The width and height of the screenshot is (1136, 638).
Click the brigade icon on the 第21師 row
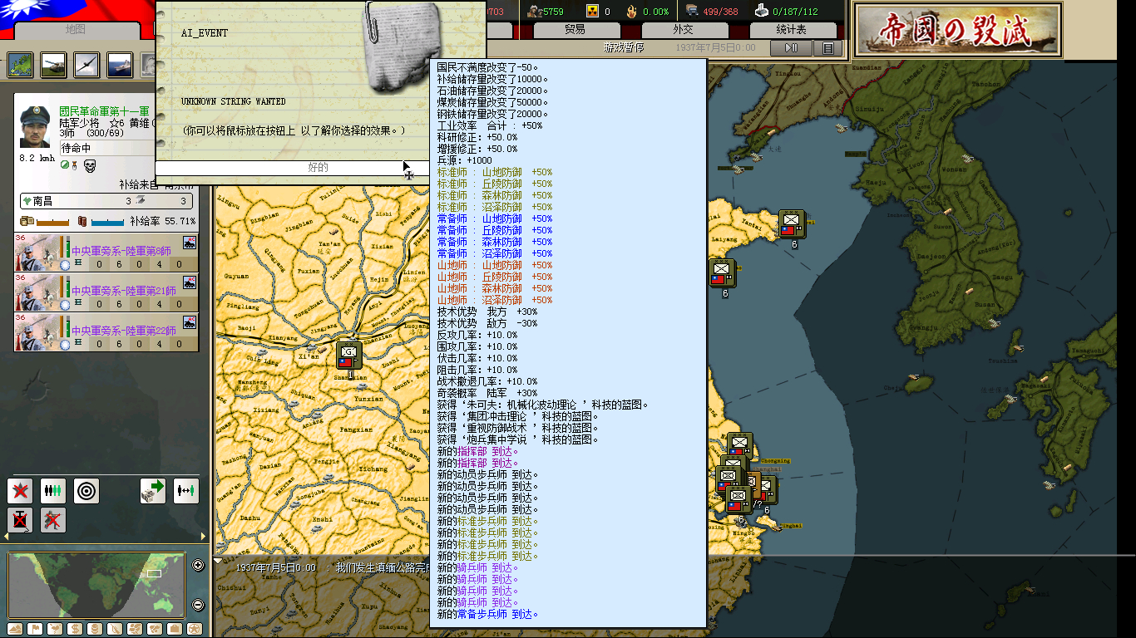click(189, 283)
